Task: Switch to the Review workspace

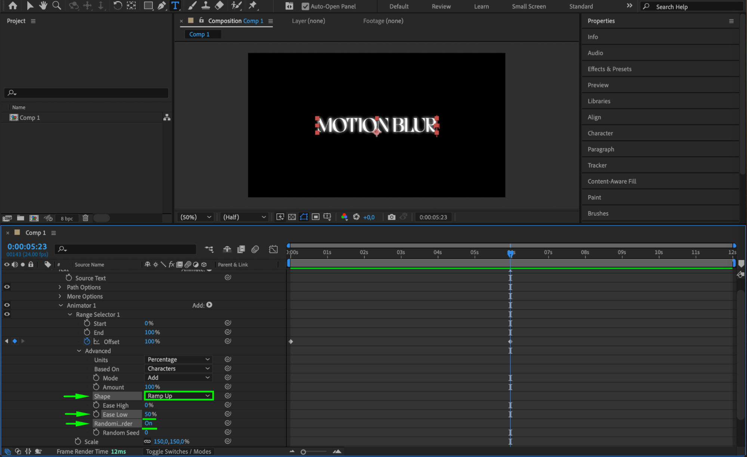Action: pos(441,6)
